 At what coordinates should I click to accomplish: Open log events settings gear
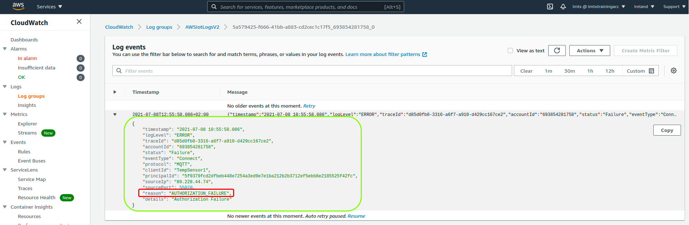pos(674,71)
